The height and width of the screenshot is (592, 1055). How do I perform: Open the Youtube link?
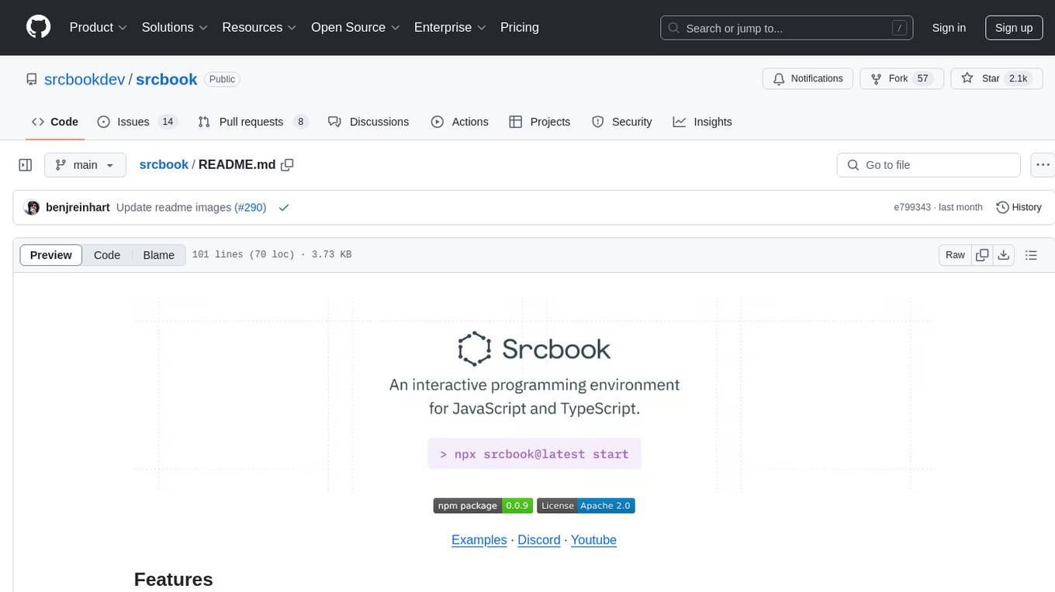pos(593,540)
